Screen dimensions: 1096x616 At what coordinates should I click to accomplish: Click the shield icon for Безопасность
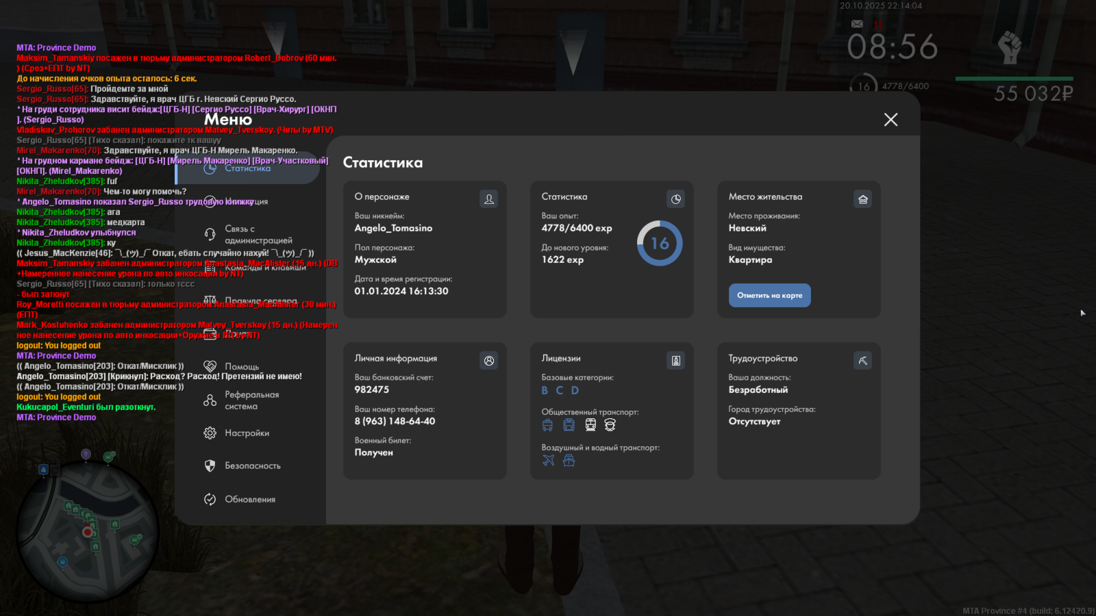pos(210,465)
